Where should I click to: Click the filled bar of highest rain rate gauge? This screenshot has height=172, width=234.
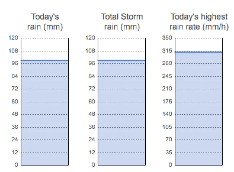[x=199, y=109]
